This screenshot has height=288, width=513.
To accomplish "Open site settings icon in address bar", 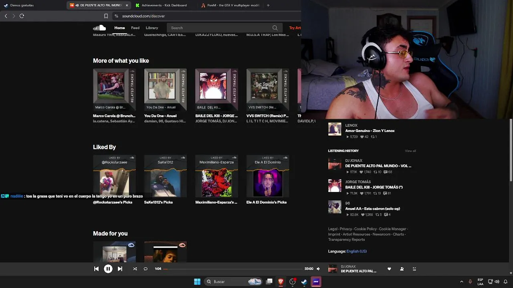I will 116,16.
